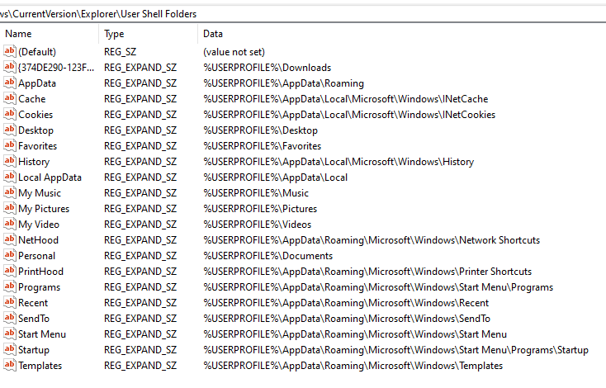606x388 pixels.
Task: Click the string icon next to Favorites
Action: pos(10,145)
